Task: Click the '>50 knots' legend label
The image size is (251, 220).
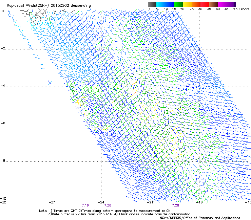Action: [241, 9]
